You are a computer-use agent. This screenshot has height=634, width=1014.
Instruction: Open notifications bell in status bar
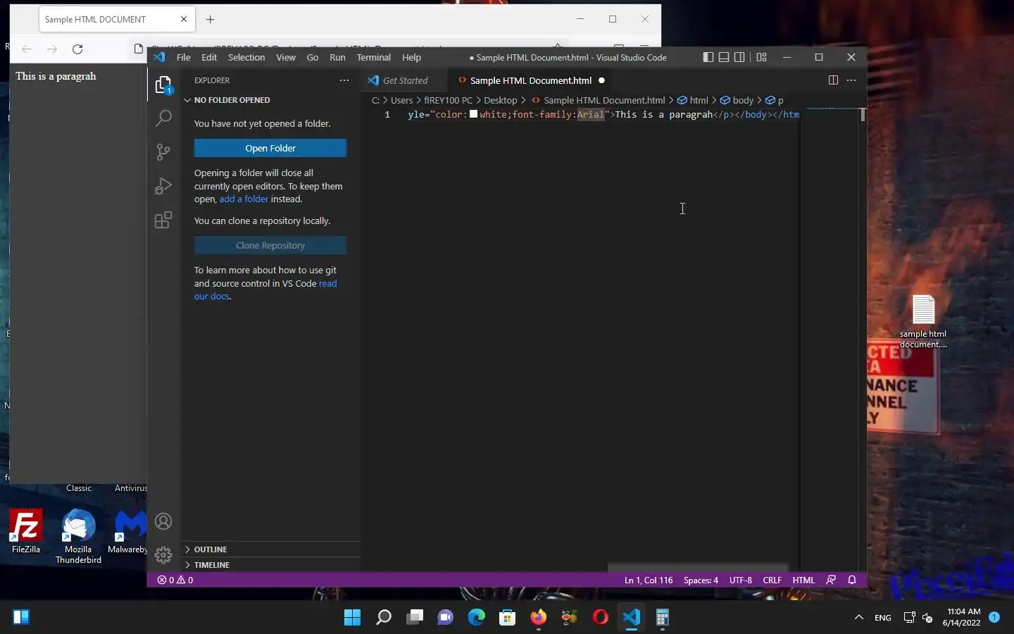[852, 580]
